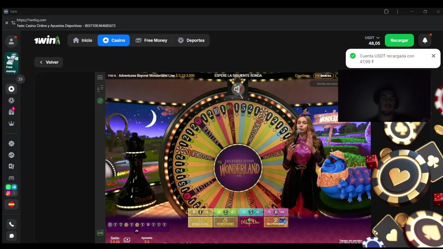Open the Instagram social link

tap(8, 193)
